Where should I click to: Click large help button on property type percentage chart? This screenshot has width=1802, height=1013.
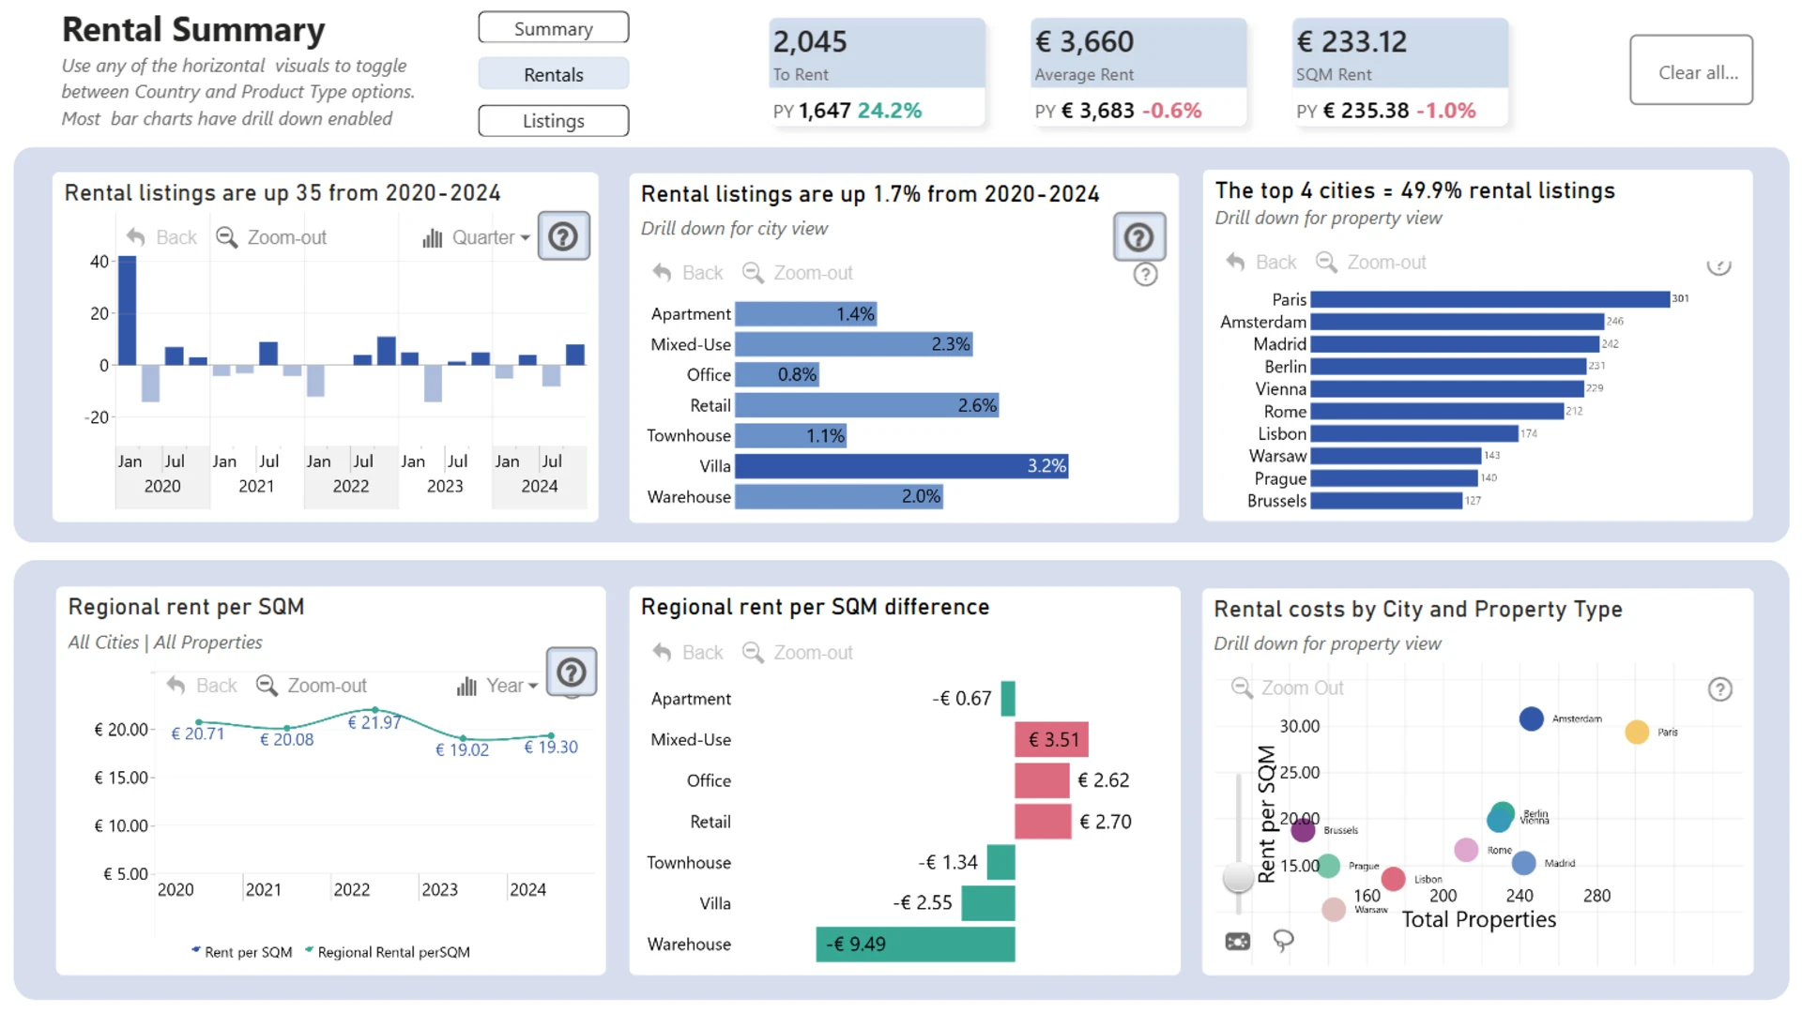[x=1138, y=237]
